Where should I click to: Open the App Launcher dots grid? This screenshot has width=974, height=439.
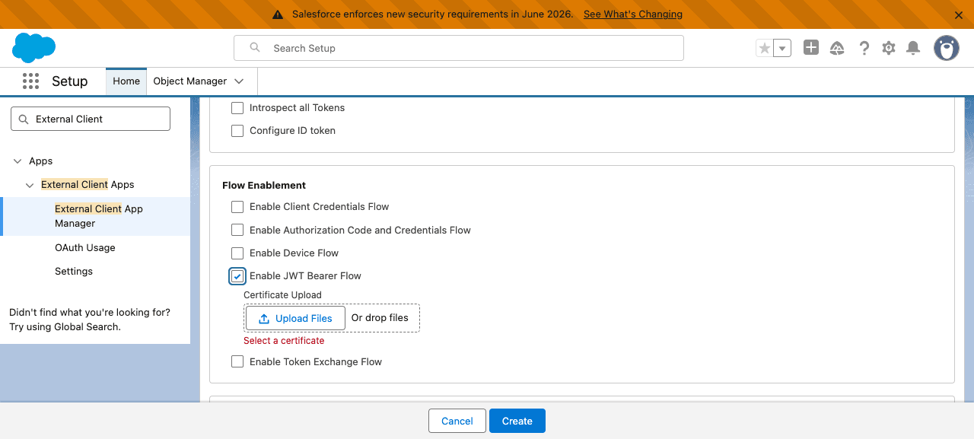[x=30, y=81]
